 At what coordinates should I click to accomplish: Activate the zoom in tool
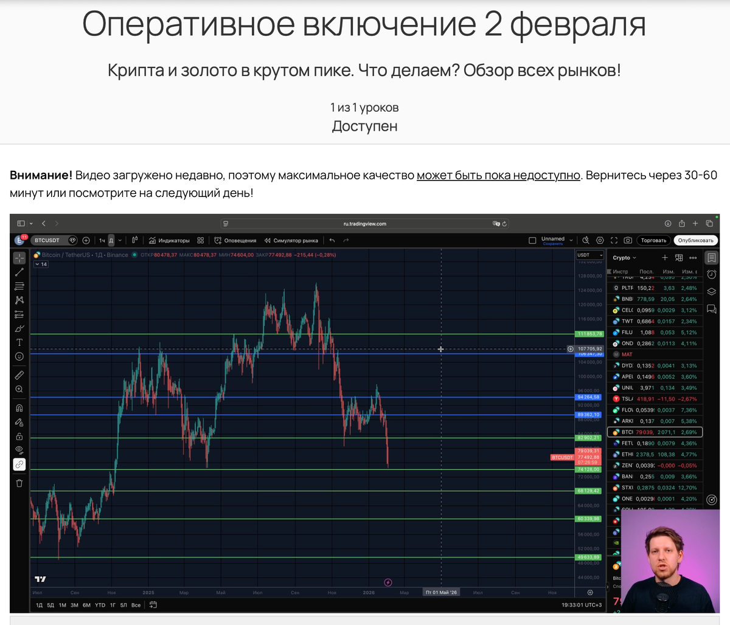(x=19, y=389)
